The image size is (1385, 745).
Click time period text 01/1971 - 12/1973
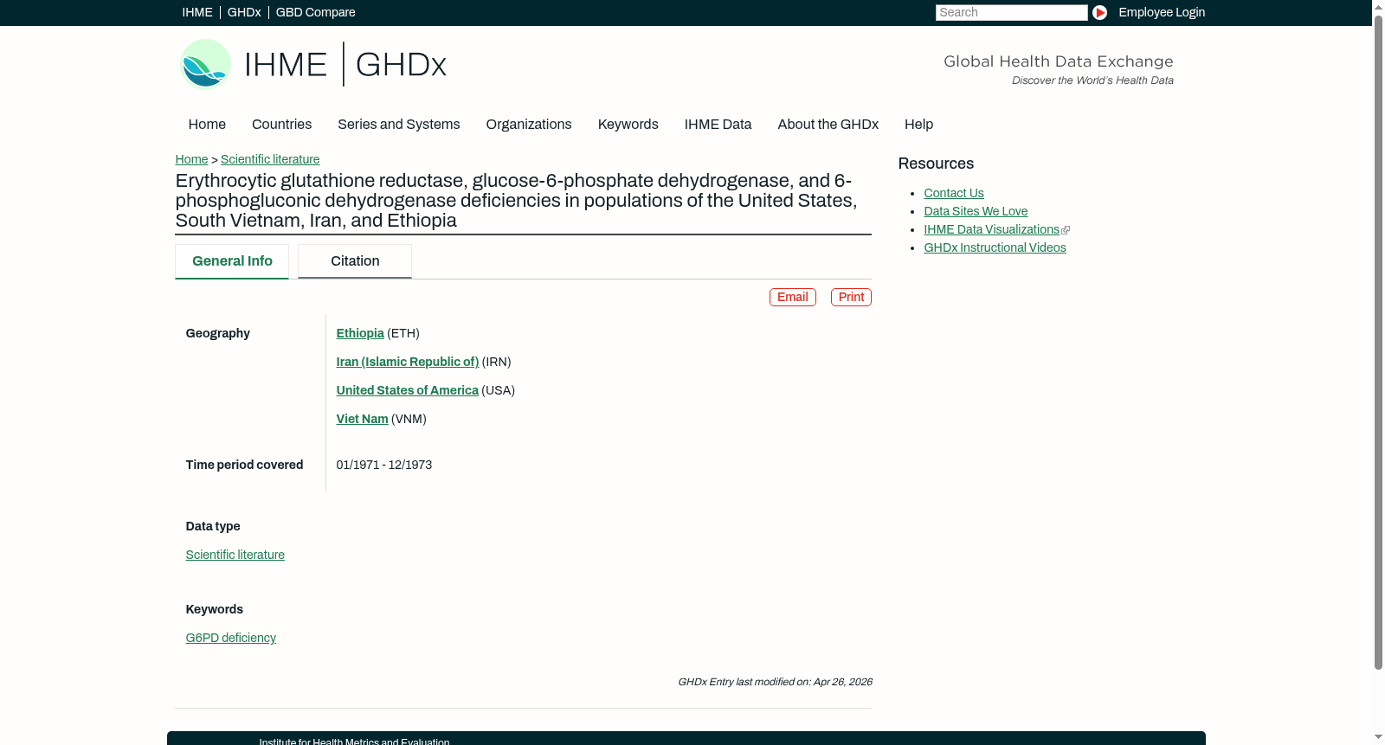[x=384, y=465]
